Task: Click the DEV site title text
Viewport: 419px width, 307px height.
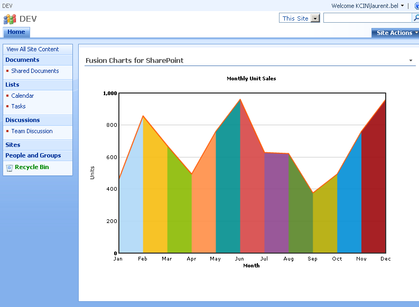Action: point(28,19)
